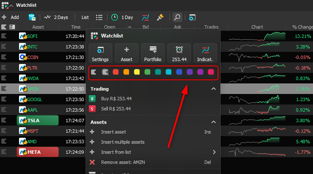Select the teal color swatch
The width and height of the screenshot is (313, 174).
158,72
